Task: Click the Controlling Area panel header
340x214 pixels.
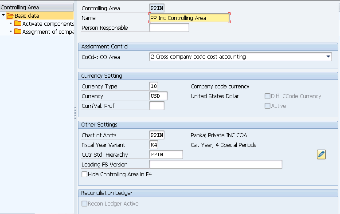Action: click(x=37, y=8)
